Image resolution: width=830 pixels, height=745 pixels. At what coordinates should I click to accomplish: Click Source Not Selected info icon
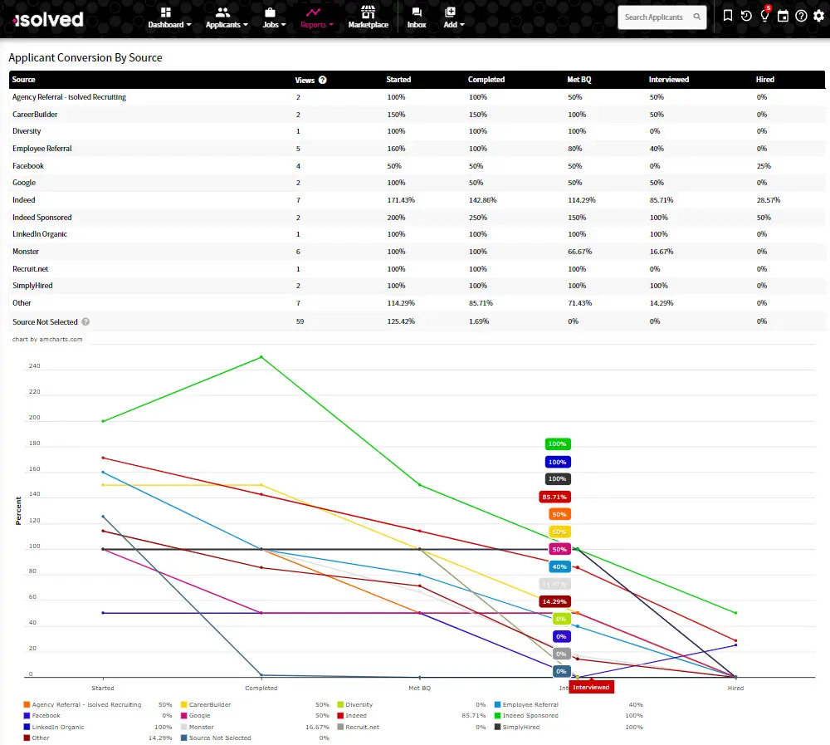click(85, 321)
